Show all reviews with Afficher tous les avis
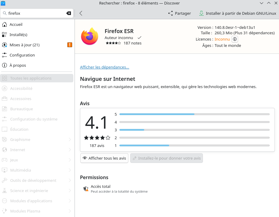The width and height of the screenshot is (279, 217). 104,158
